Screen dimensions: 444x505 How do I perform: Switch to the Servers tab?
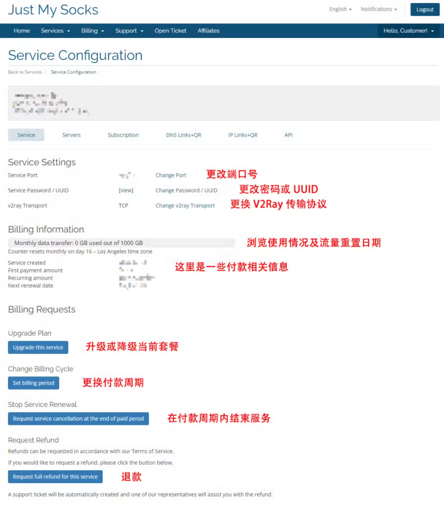(71, 135)
